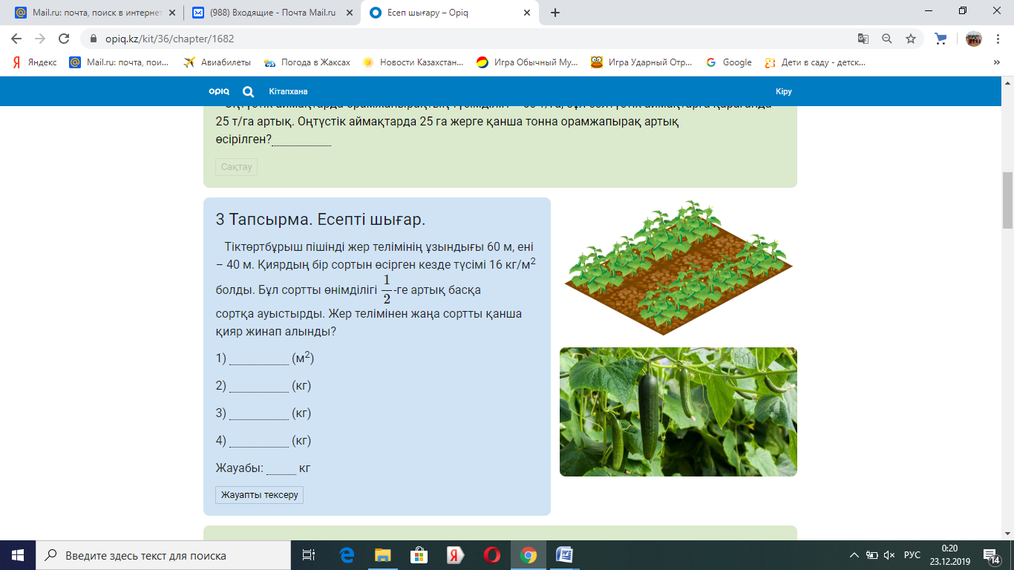Open the Дети в саду bookmark
Viewport: 1014px width, 570px height.
pos(815,62)
